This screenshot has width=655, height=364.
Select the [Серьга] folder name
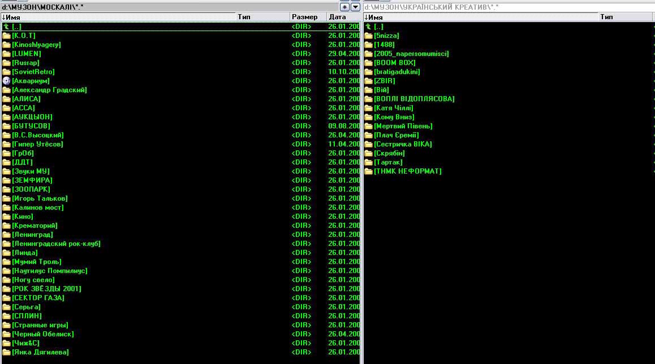tap(27, 307)
